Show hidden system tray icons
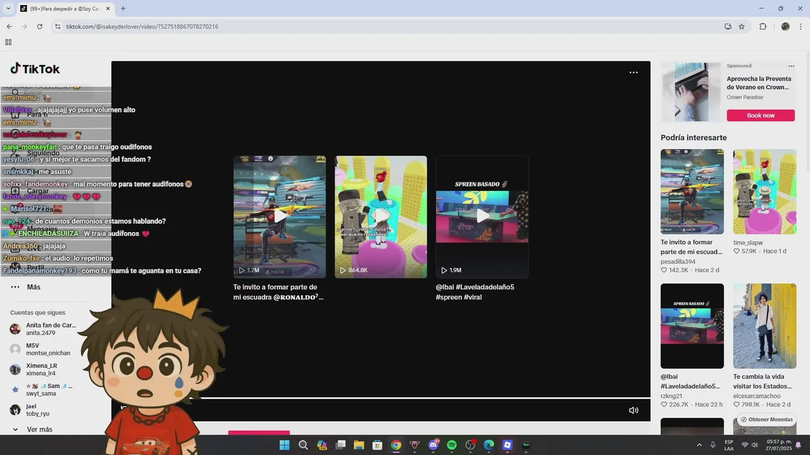This screenshot has height=455, width=810. click(x=699, y=445)
